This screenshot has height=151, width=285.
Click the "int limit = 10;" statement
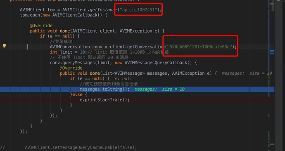point(69,52)
